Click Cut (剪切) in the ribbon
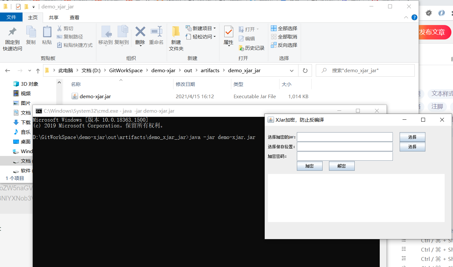Screen dimensions: 453x267 [65, 29]
